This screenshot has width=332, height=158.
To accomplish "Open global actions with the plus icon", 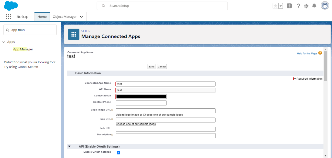I will (289, 6).
